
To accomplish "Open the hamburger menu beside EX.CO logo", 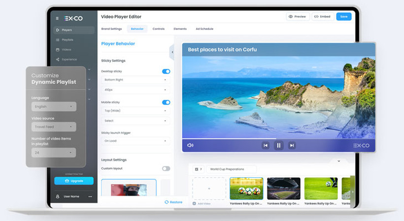I will point(57,18).
